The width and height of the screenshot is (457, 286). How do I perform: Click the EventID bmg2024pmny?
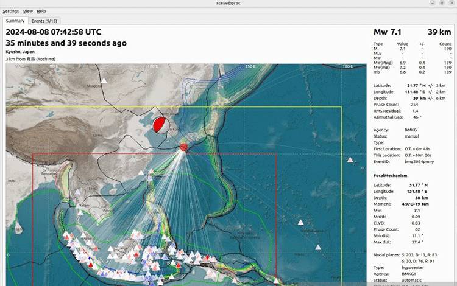pyautogui.click(x=419, y=162)
